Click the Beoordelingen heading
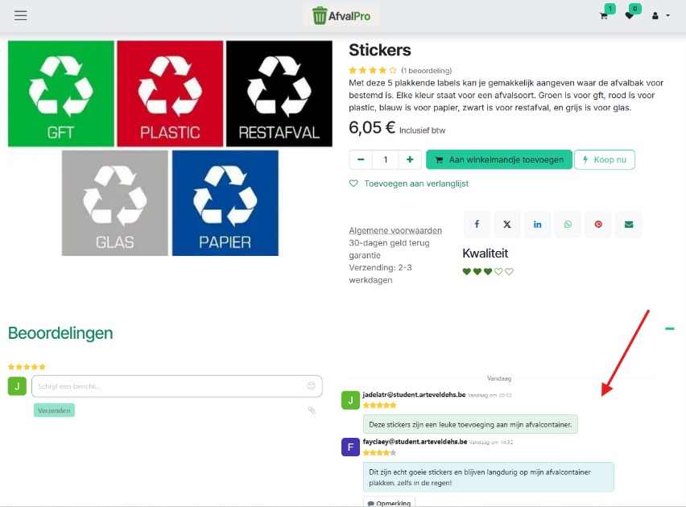Image resolution: width=686 pixels, height=507 pixels. [x=60, y=333]
